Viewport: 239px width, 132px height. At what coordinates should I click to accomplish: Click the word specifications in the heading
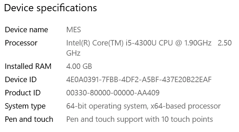tap(67, 8)
